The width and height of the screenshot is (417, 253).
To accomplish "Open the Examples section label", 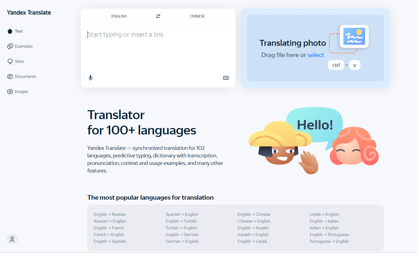I will tap(24, 46).
